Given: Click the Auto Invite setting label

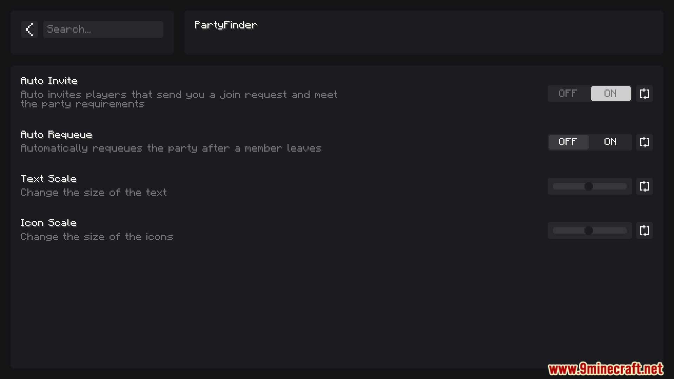Looking at the screenshot, I should pos(49,81).
